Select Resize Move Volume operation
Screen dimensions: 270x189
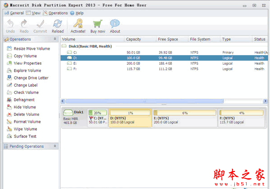click(x=28, y=48)
